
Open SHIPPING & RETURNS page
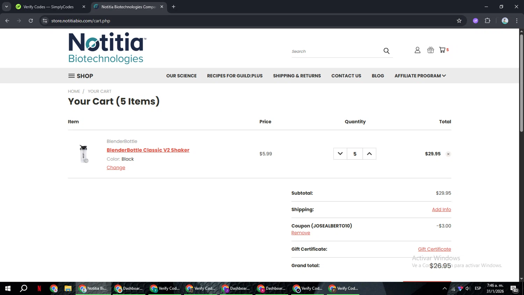297,76
